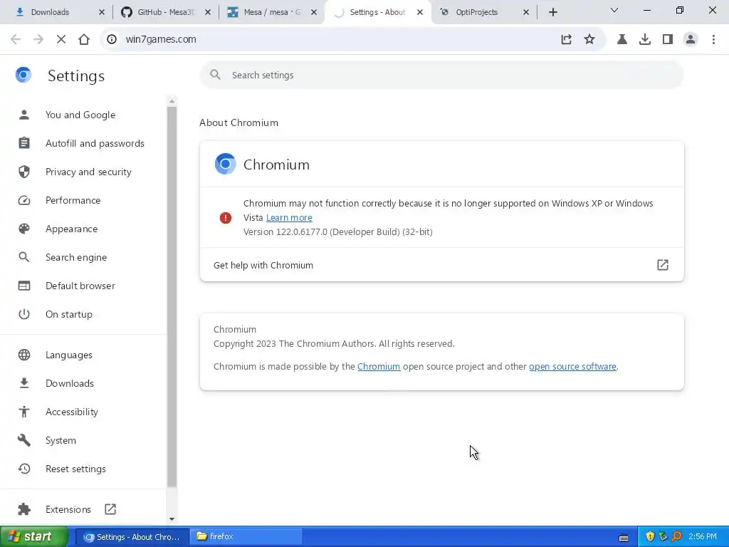The width and height of the screenshot is (729, 547).
Task: Share this page icon
Action: pyautogui.click(x=566, y=40)
